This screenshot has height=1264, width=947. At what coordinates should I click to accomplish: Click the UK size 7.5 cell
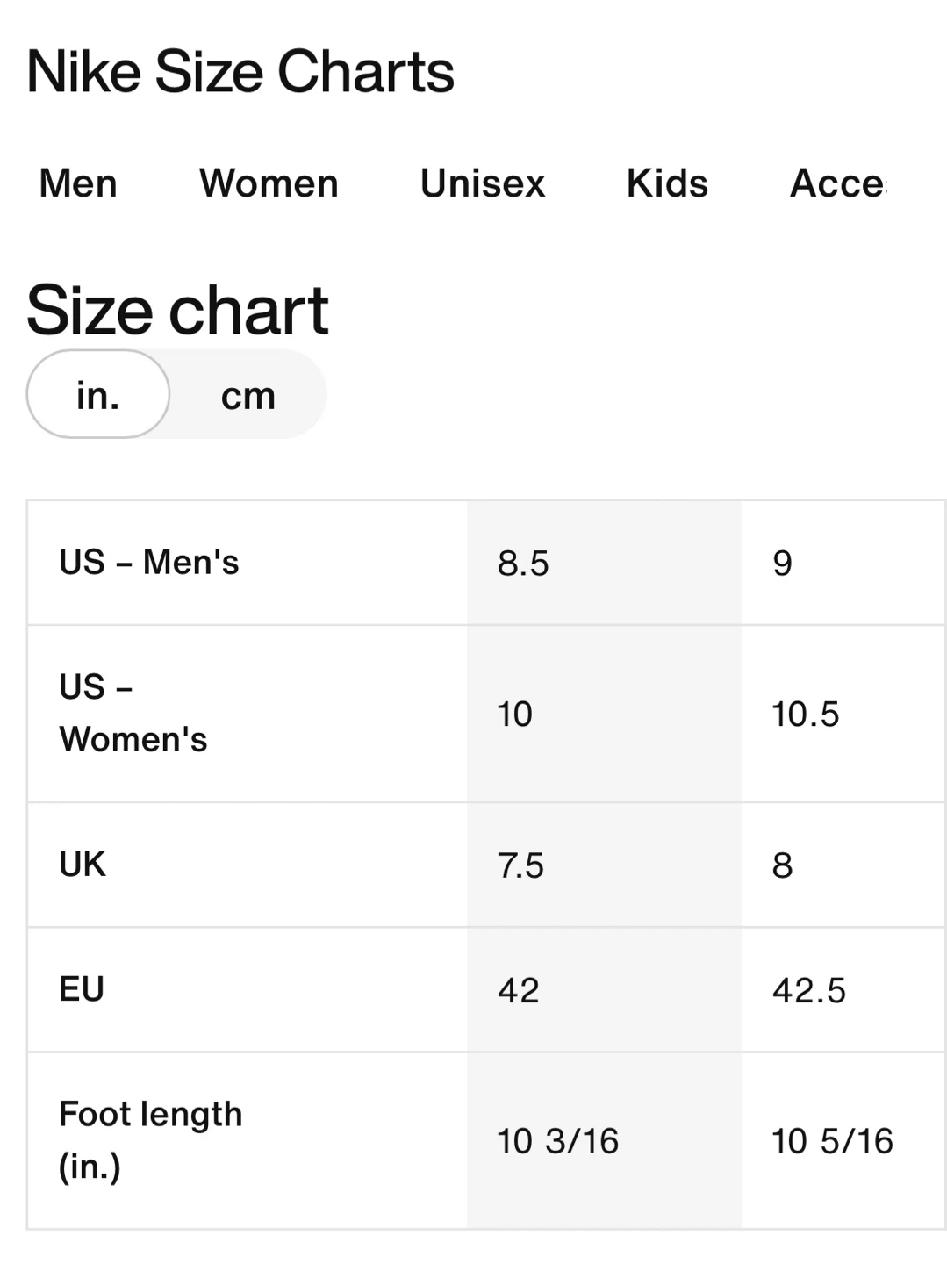click(521, 865)
